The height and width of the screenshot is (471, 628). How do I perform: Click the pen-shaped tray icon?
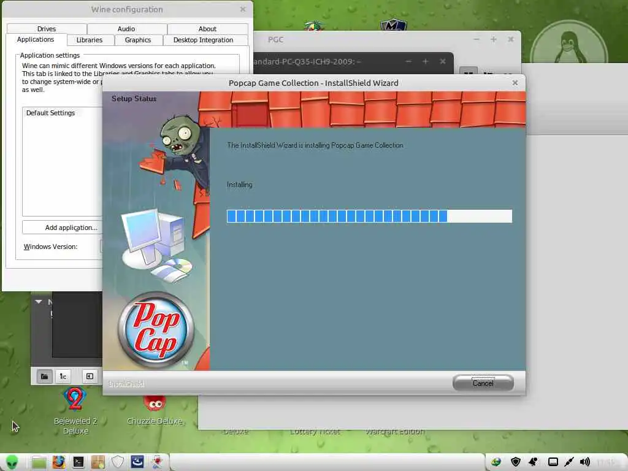569,462
